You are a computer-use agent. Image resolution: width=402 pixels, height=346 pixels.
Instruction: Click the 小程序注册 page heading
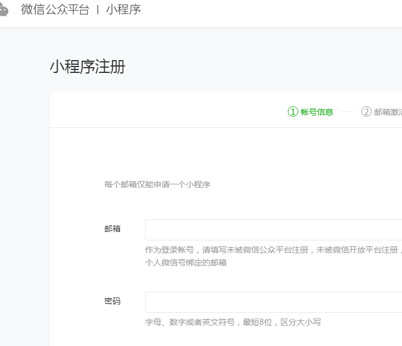[87, 67]
